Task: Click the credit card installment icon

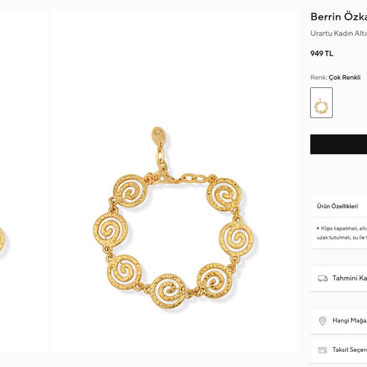Action: click(323, 350)
